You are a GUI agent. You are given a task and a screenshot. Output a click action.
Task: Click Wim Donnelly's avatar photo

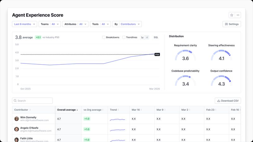pyautogui.click(x=16, y=119)
